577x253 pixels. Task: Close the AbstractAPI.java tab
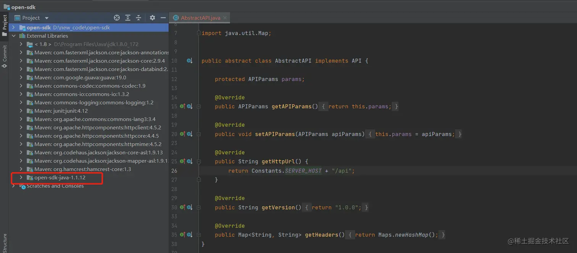click(225, 18)
